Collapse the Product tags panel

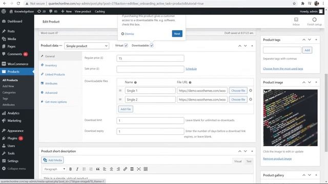point(316,40)
